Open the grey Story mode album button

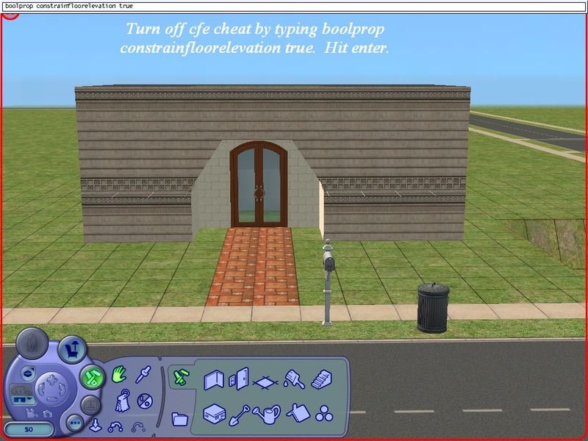tap(90, 405)
